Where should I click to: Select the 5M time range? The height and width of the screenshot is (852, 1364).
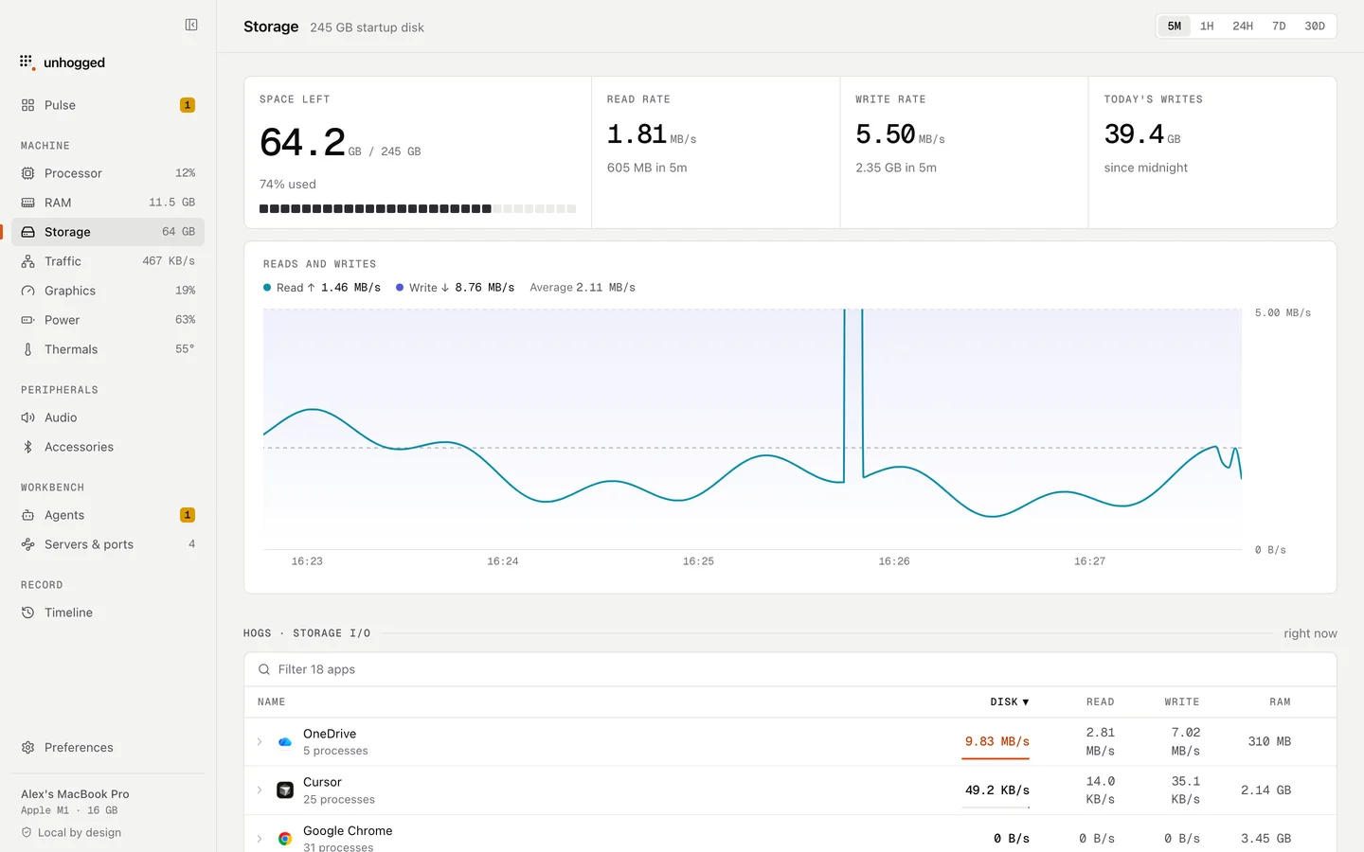tap(1175, 27)
